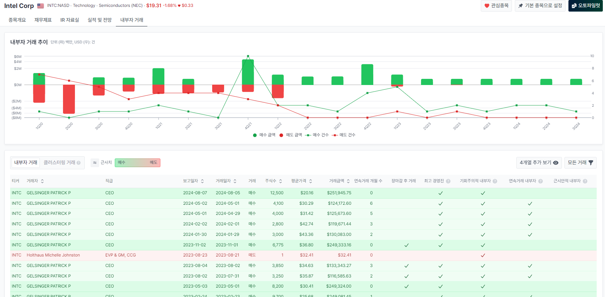This screenshot has height=297, width=605.
Task: Click the help icon next to 연속거래 내부자
Action: click(541, 181)
